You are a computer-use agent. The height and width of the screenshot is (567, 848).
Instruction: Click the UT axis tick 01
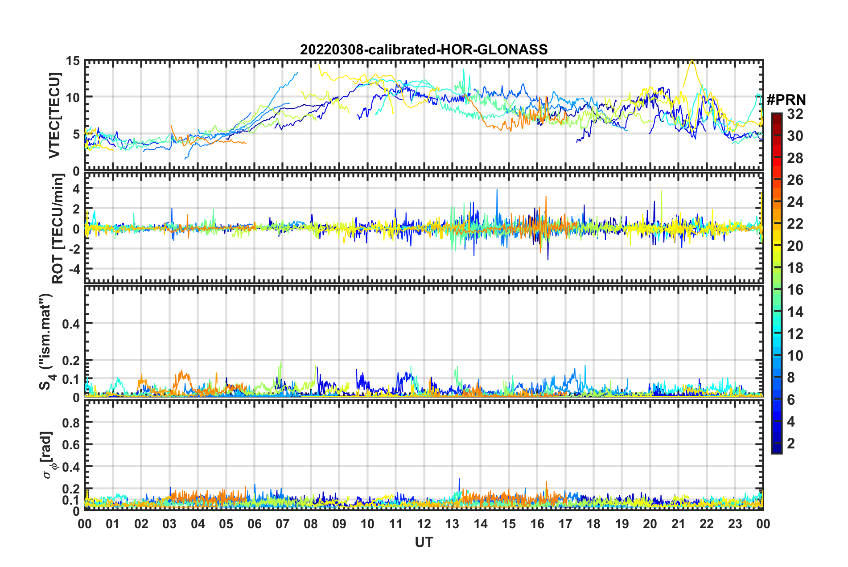tap(113, 524)
